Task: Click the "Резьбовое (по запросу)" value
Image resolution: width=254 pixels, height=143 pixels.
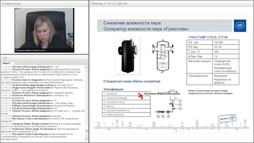Action: point(223,81)
